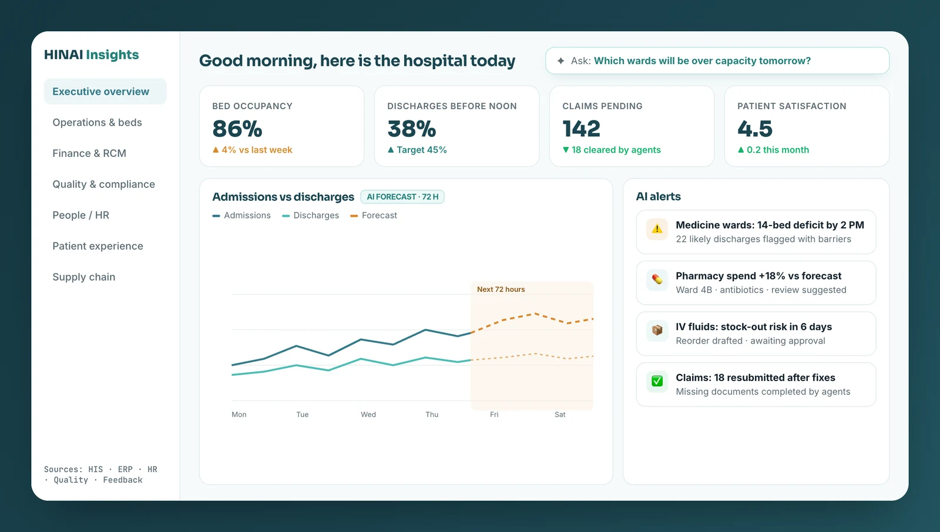Viewport: 940px width, 532px height.
Task: Toggle the Admissions legend series
Action: tap(241, 216)
